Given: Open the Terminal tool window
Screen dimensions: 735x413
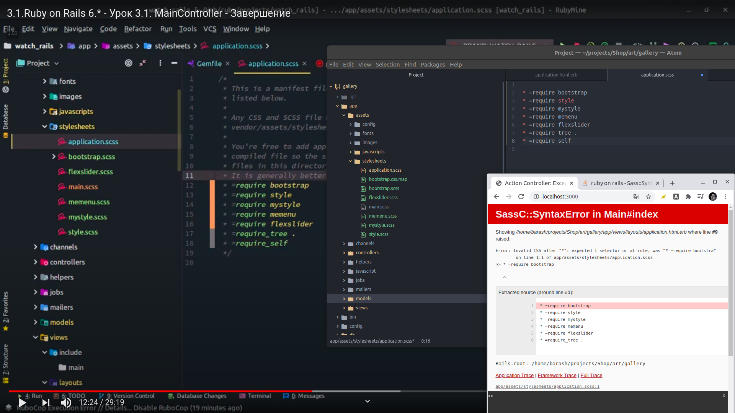Looking at the screenshot, I should (x=255, y=396).
